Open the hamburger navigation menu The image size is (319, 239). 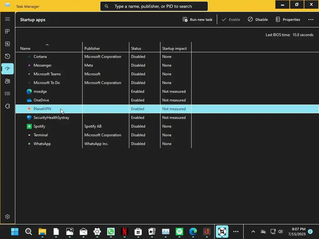(7, 19)
